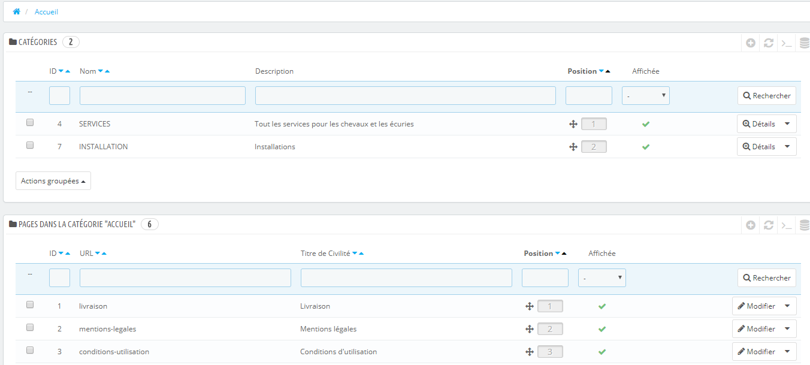
Task: Open the Affichée filter dropdown for categories
Action: click(x=646, y=96)
